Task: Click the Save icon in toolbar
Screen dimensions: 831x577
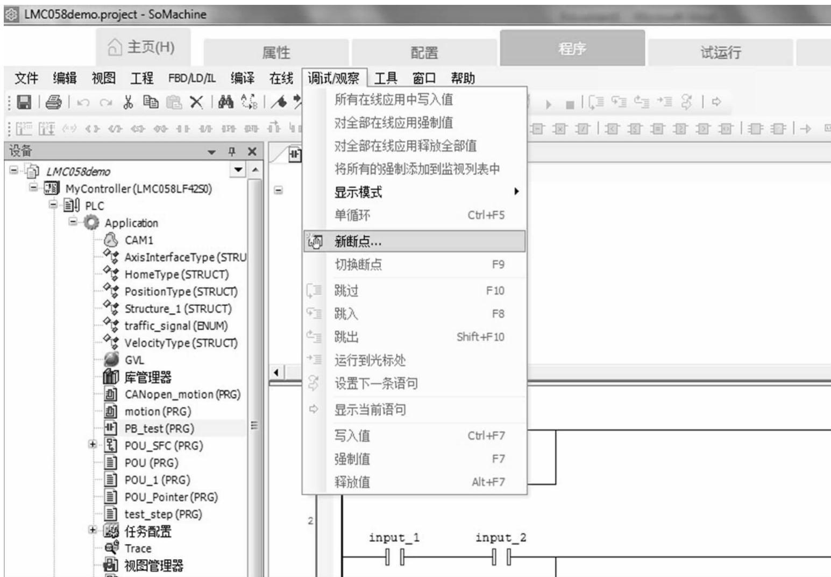Action: [25, 102]
